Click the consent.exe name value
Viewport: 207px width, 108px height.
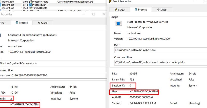click(15, 46)
